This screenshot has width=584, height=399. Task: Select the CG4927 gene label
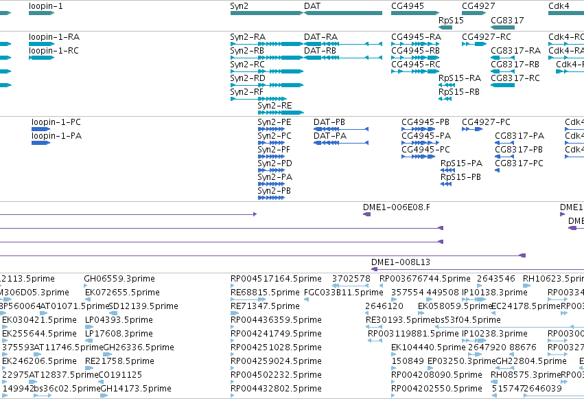pos(478,6)
